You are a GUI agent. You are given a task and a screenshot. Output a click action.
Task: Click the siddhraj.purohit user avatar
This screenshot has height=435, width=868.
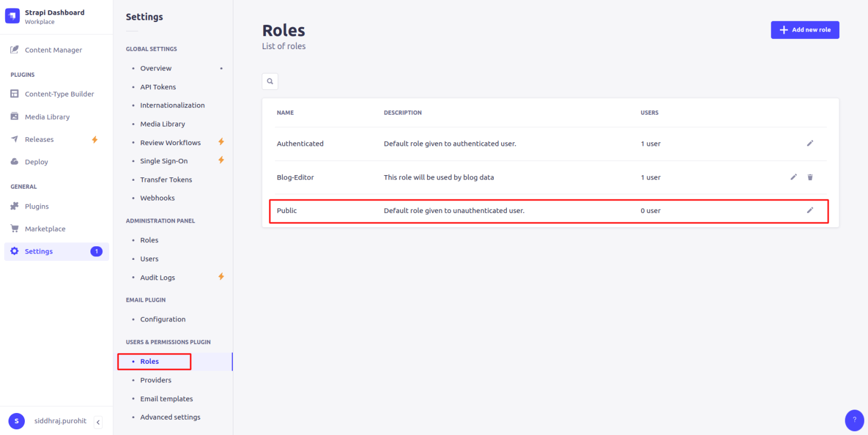[16, 421]
